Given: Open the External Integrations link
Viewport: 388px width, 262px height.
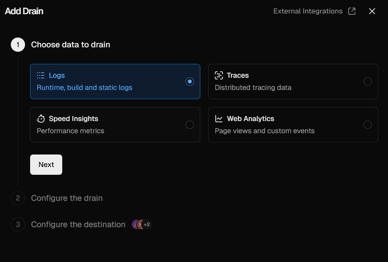Looking at the screenshot, I should (308, 11).
